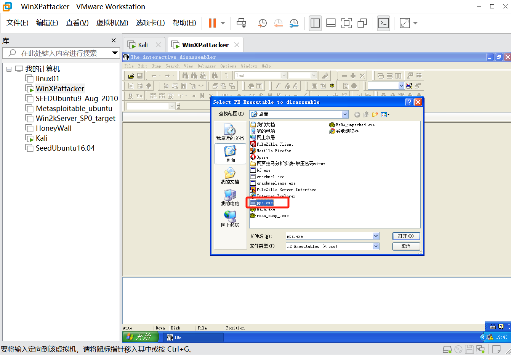The width and height of the screenshot is (511, 355).
Task: Enter full screen mode icon
Action: point(346,23)
